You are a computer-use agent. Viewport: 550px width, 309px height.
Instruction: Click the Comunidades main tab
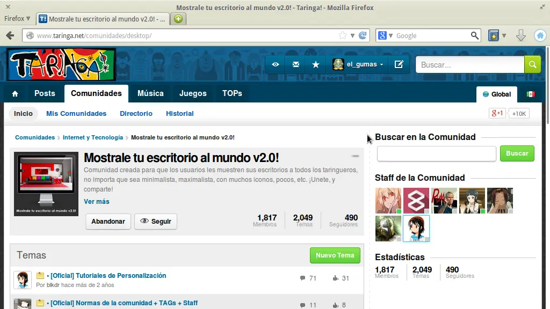point(96,93)
